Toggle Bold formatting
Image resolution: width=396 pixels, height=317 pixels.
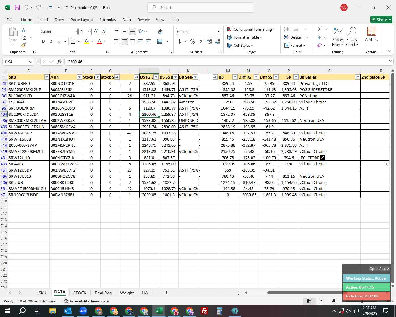pos(43,41)
